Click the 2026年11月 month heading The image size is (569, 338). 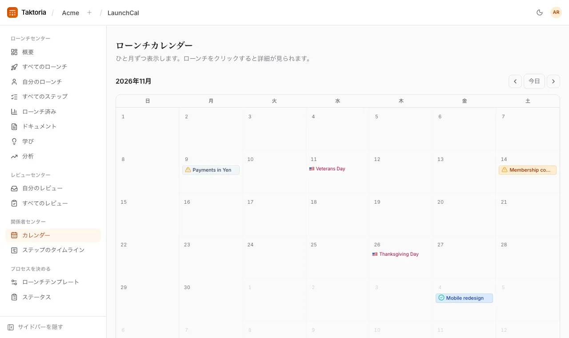click(x=133, y=81)
